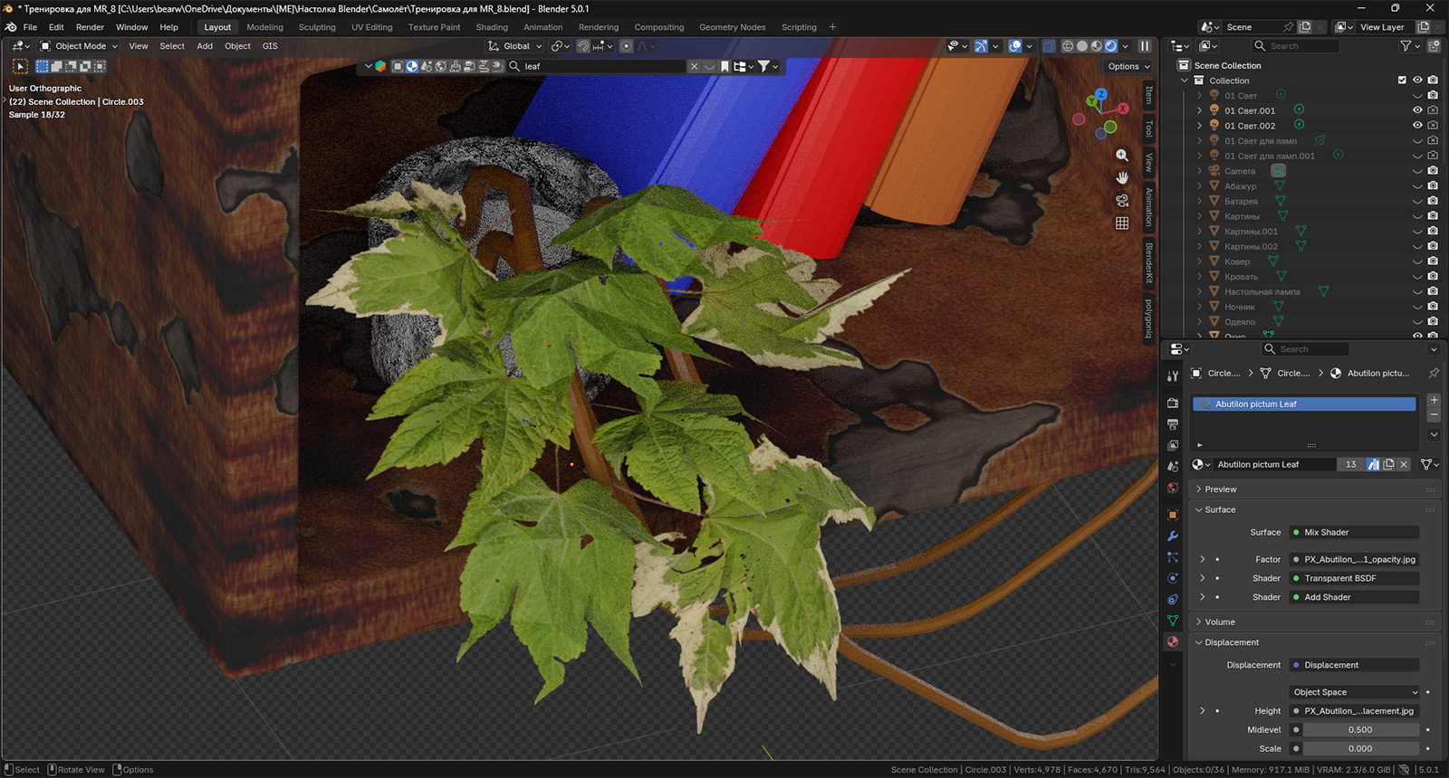
Task: Open the Render menu
Action: pos(90,27)
